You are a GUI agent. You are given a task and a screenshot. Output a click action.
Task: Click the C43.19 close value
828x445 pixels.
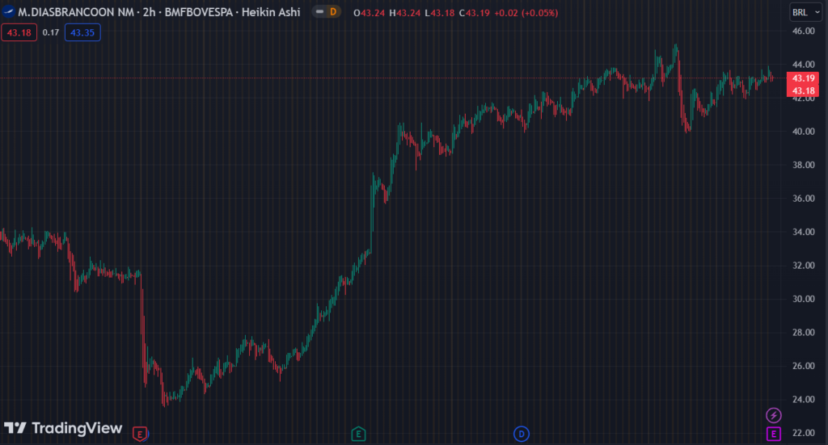pos(474,13)
